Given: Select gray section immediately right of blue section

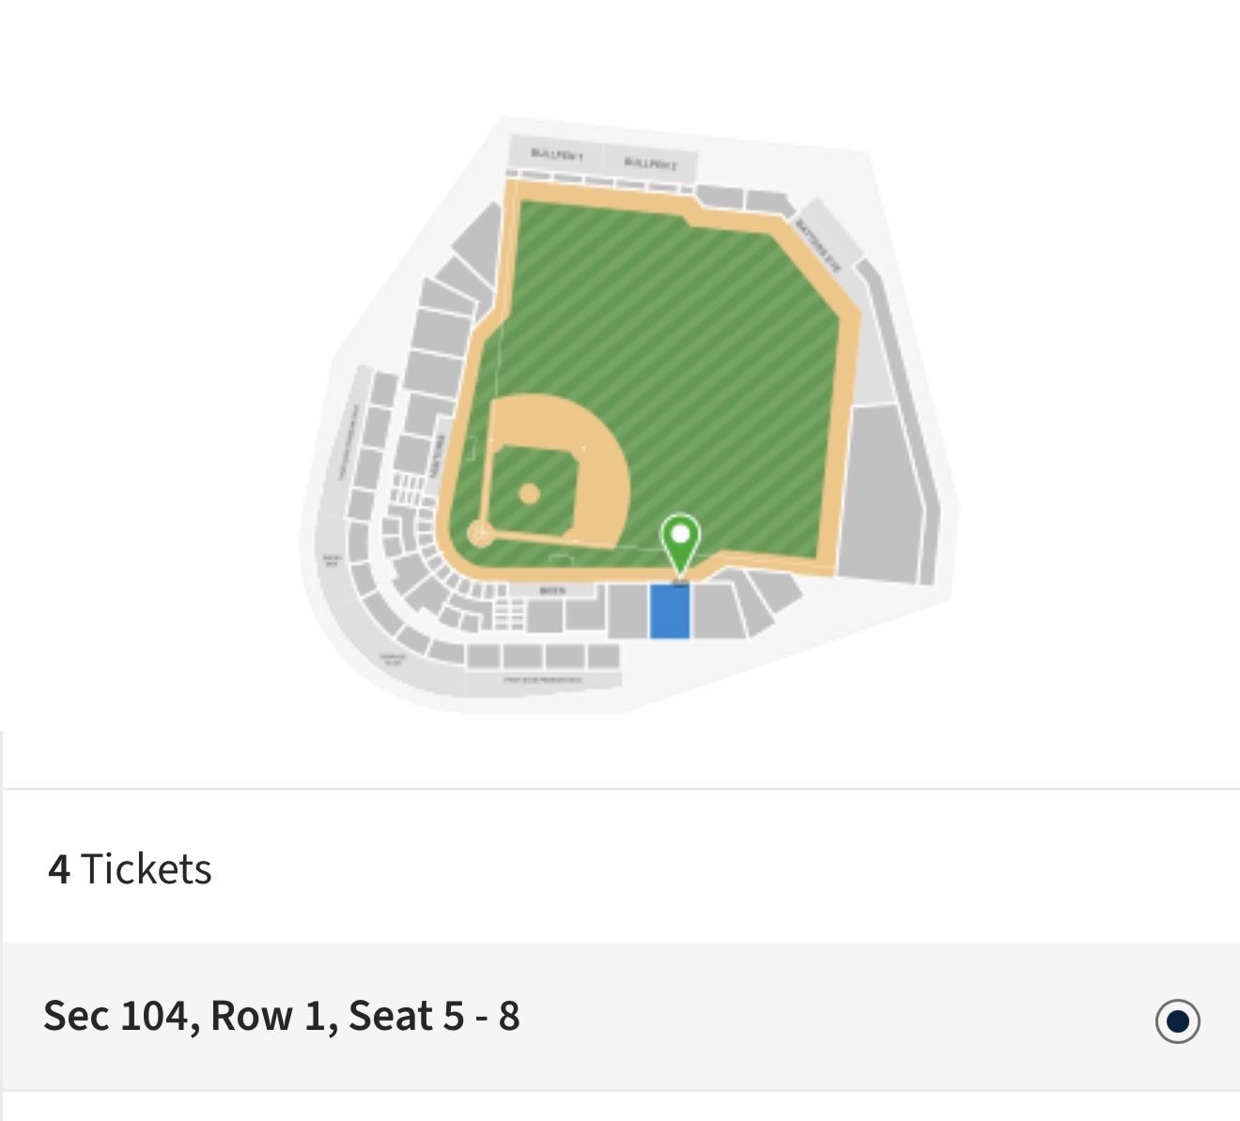Looking at the screenshot, I should coord(715,612).
